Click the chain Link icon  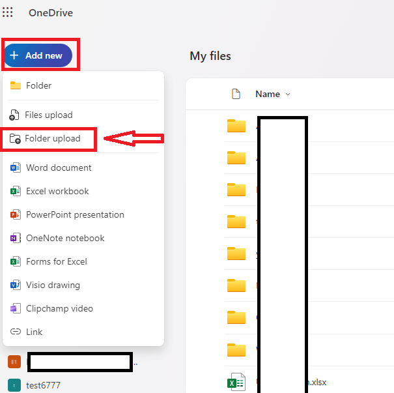[x=16, y=332]
